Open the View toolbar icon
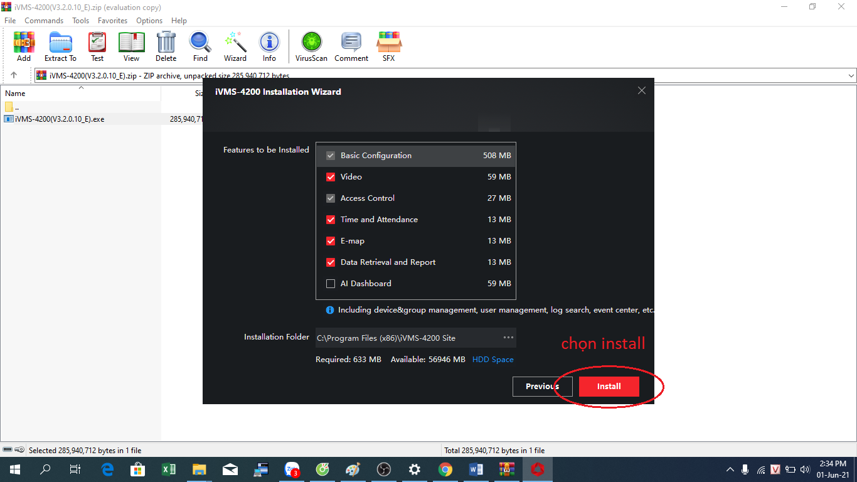 131,47
